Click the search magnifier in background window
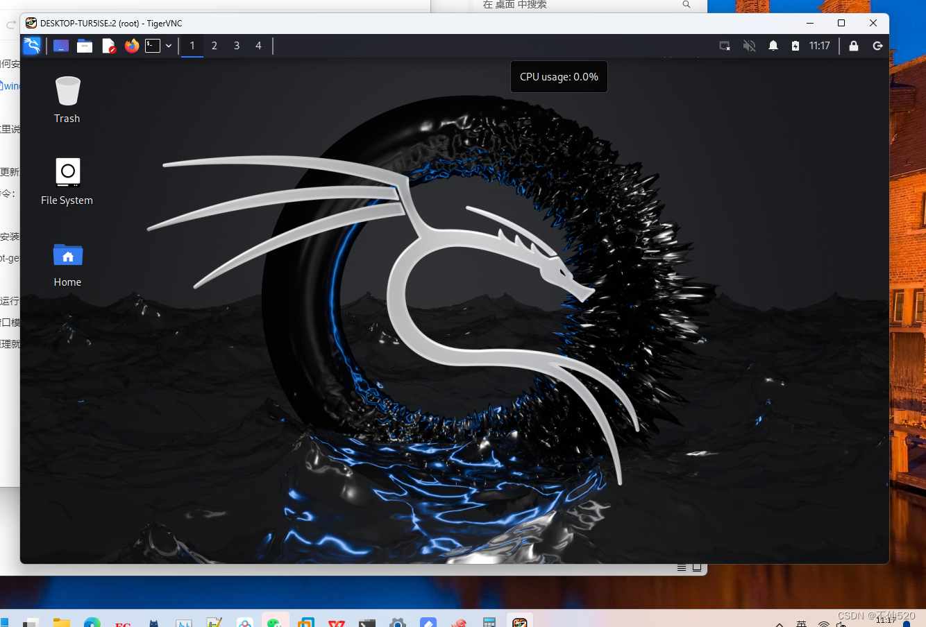926x627 pixels. pyautogui.click(x=687, y=4)
